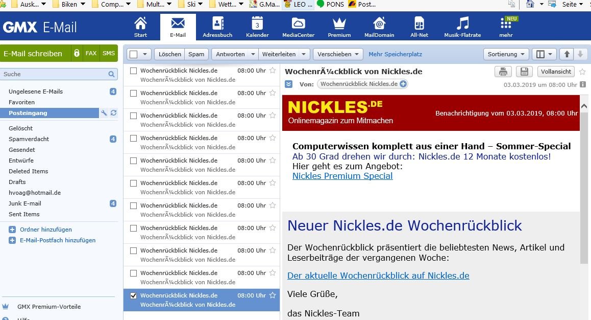The width and height of the screenshot is (591, 320).
Task: Tick the select-all checkbox in toolbar
Action: coord(133,54)
